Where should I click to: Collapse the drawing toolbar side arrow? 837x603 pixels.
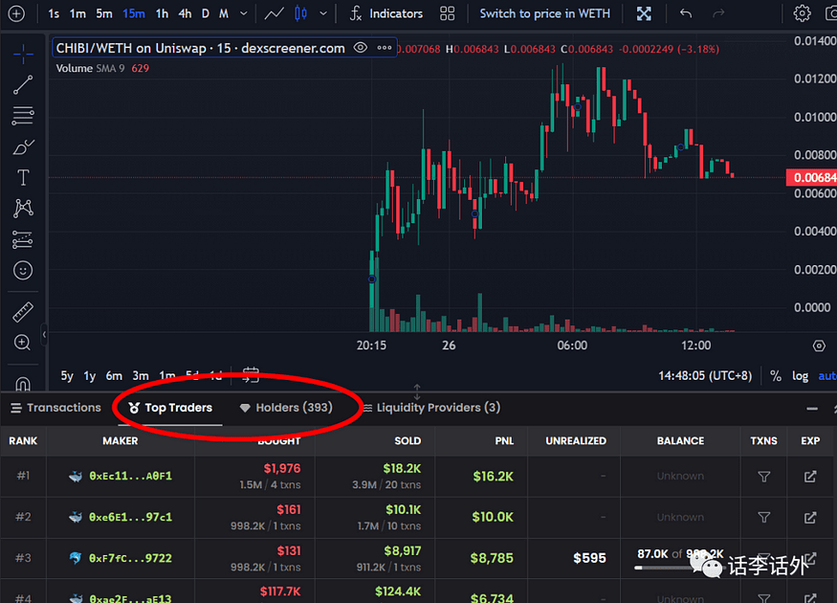point(44,335)
